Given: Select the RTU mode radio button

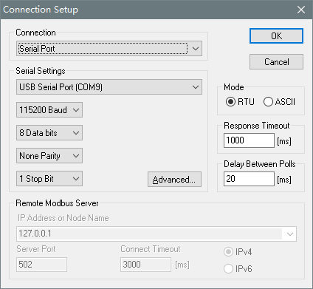Looking at the screenshot, I should pyautogui.click(x=230, y=102).
